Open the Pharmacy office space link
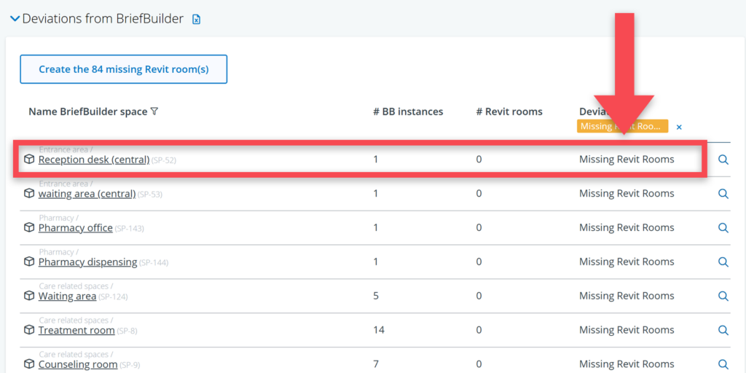This screenshot has height=373, width=746. coord(75,228)
